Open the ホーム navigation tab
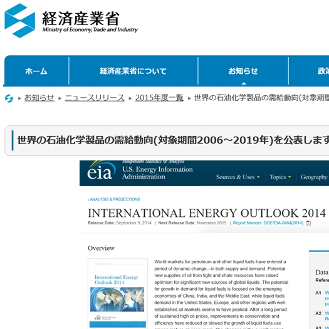The width and height of the screenshot is (329, 329). click(36, 71)
